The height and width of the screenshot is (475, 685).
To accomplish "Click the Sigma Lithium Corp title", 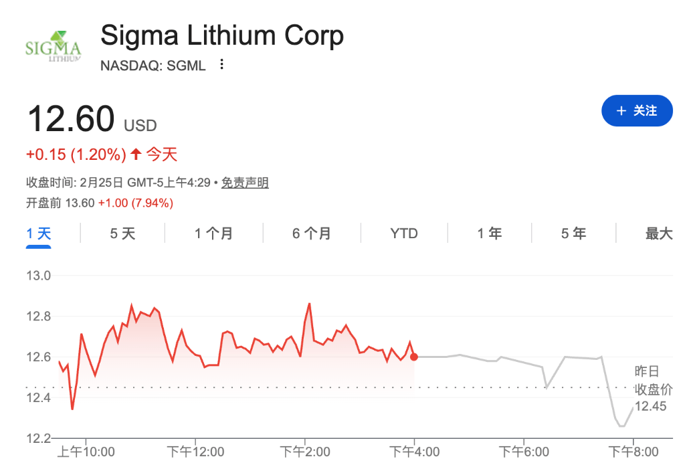I will (222, 35).
